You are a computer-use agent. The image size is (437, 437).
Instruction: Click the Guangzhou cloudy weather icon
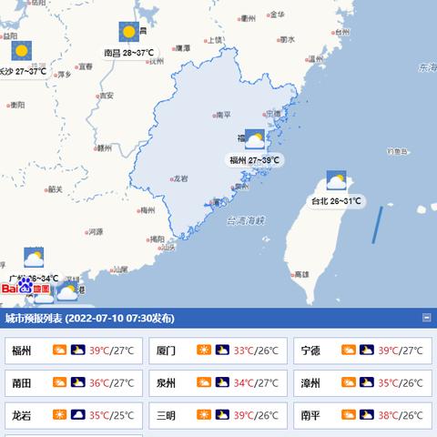(34, 258)
